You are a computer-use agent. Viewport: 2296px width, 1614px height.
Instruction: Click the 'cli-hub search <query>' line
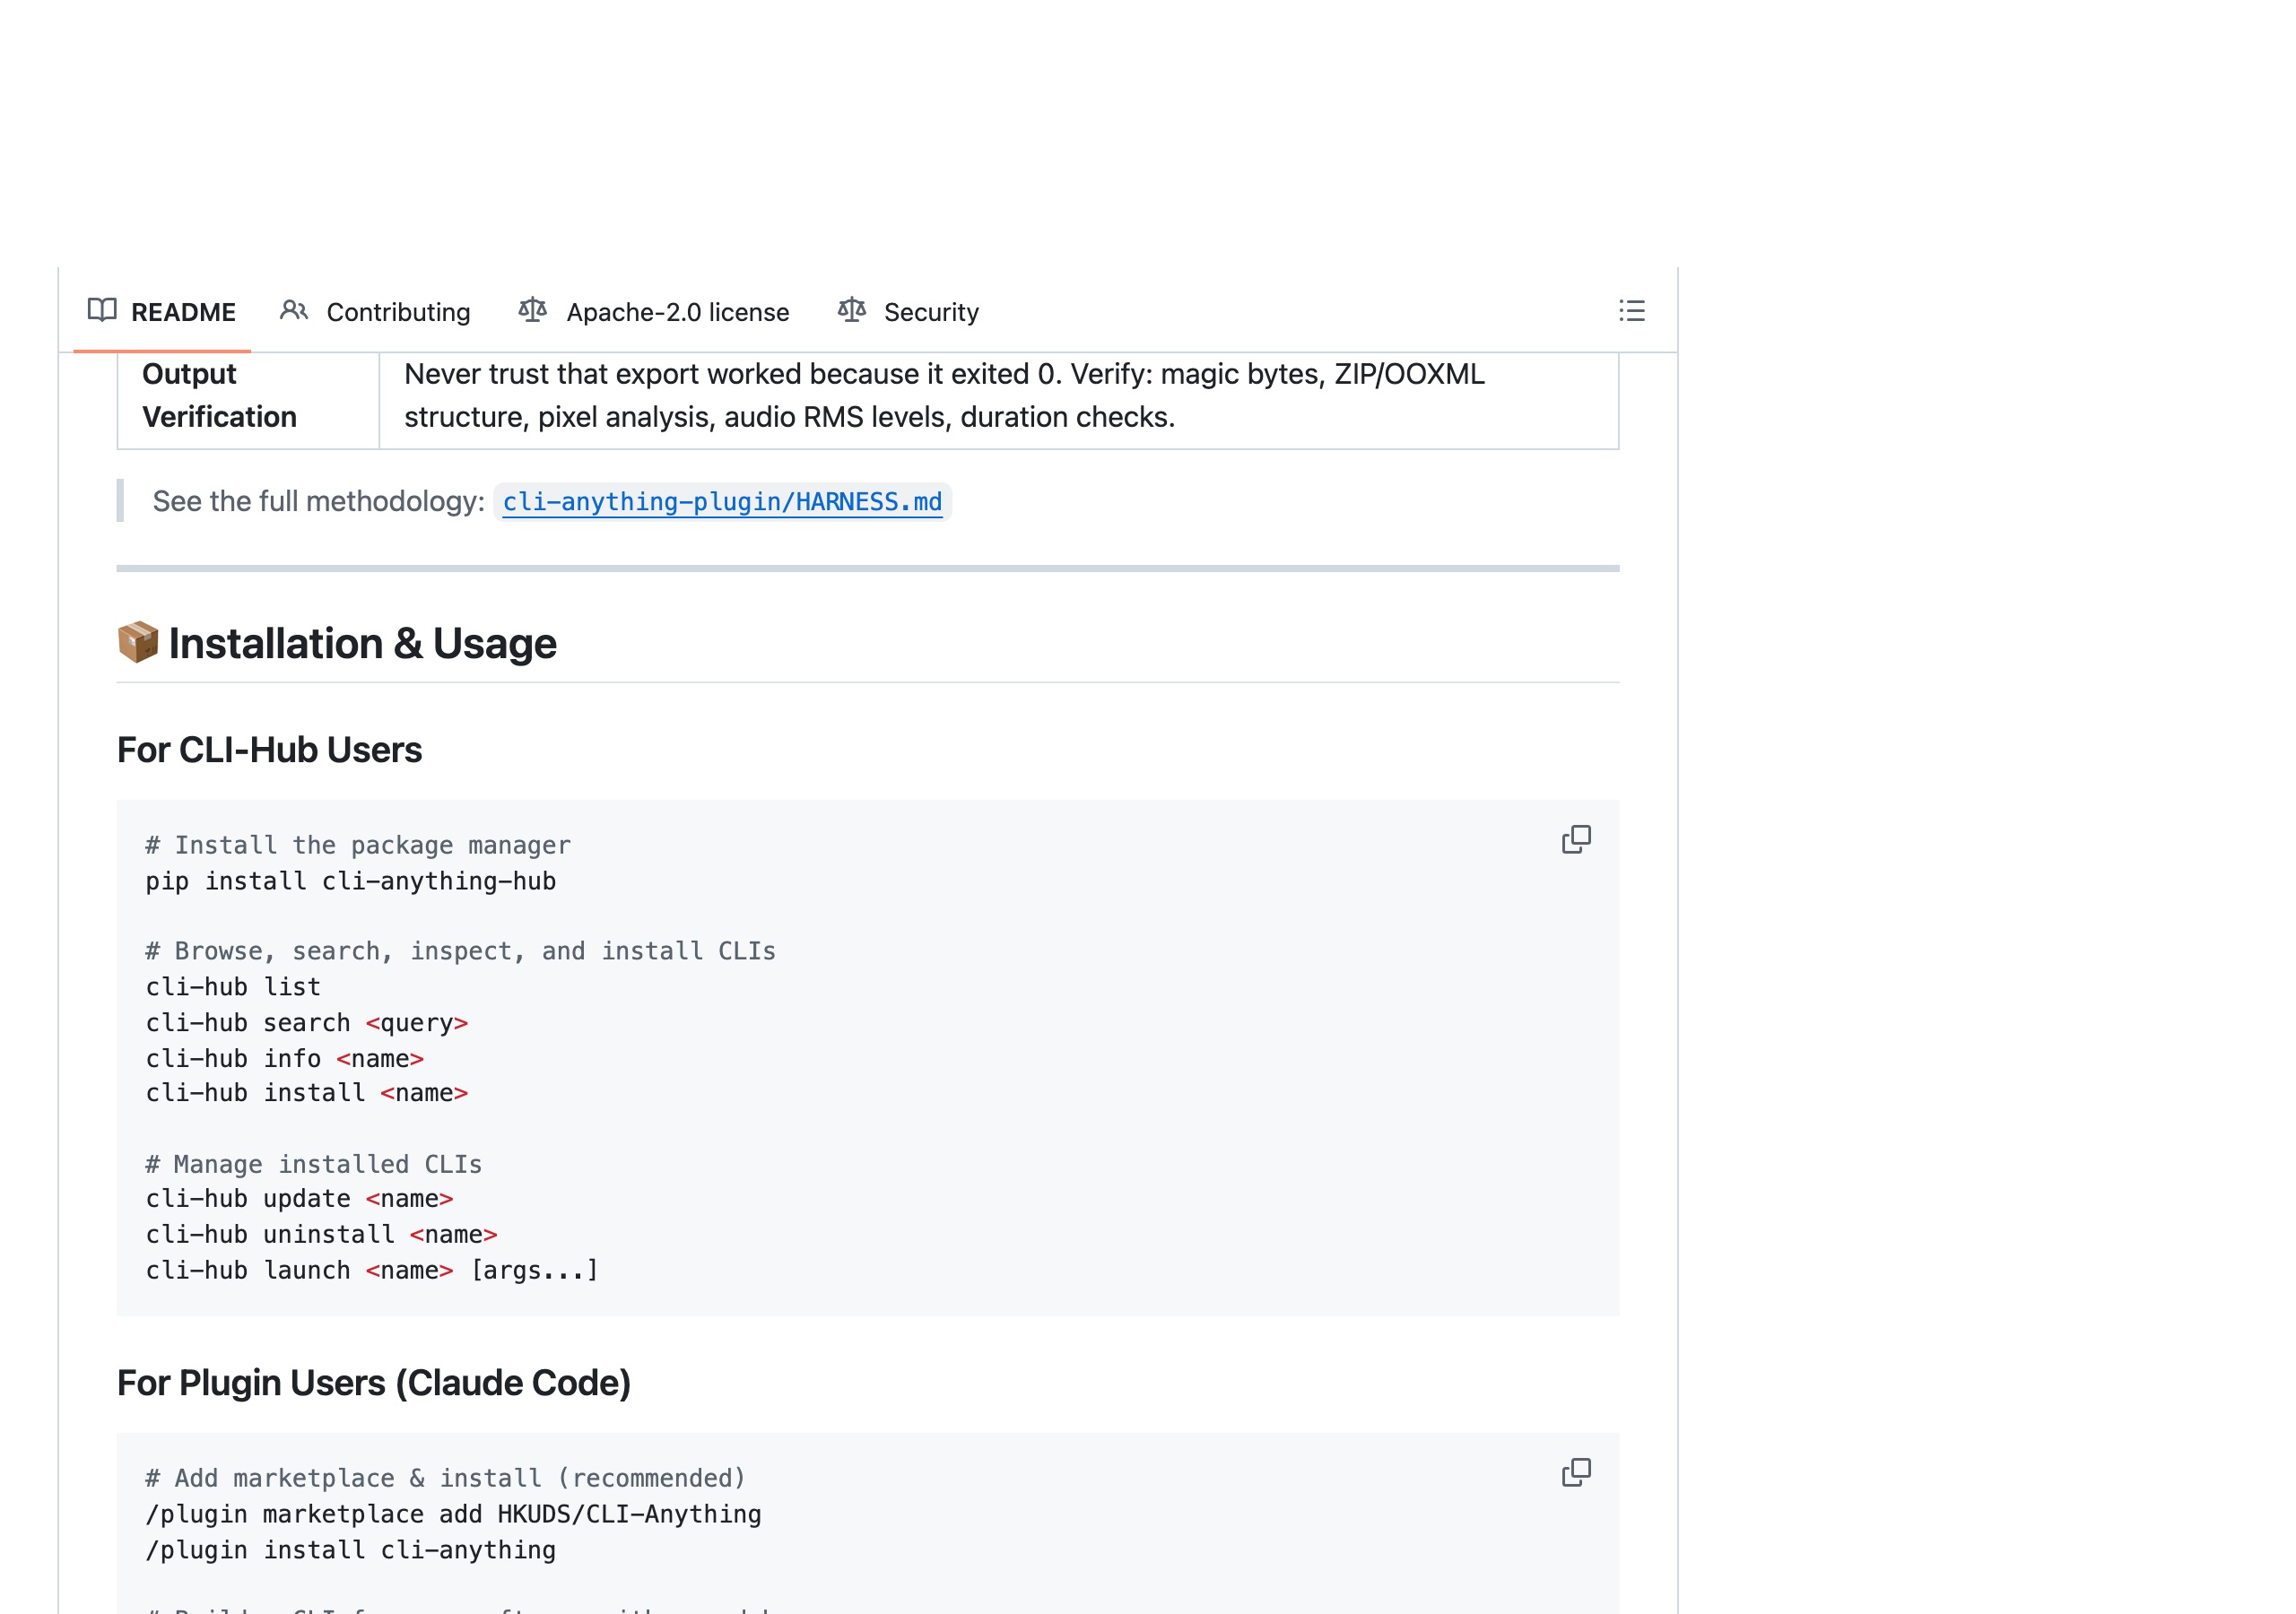tap(307, 1023)
